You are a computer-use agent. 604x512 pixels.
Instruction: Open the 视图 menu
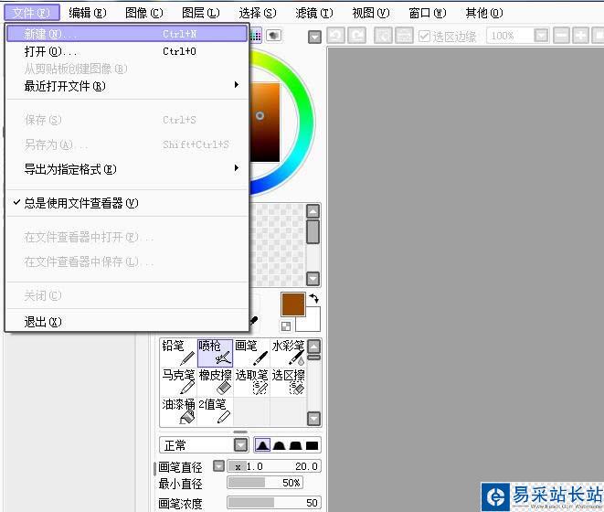371,13
